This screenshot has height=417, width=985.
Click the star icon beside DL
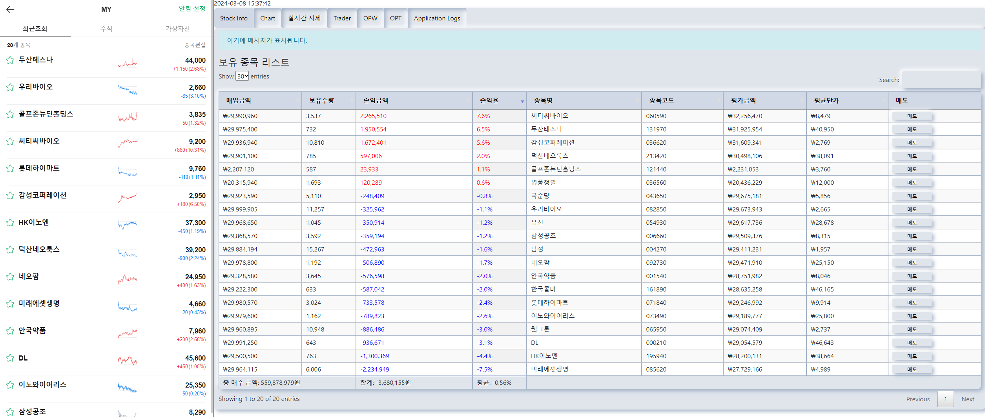click(x=10, y=358)
